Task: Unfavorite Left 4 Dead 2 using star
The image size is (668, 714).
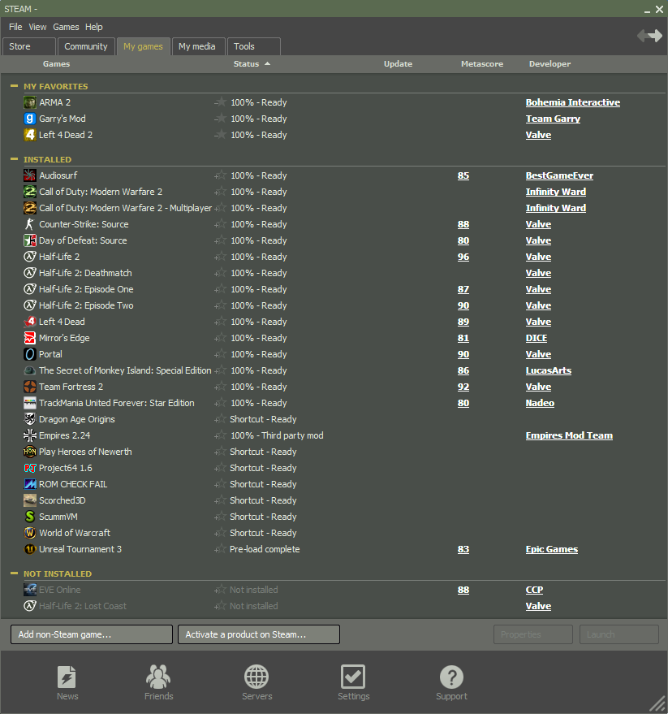Action: tap(220, 134)
